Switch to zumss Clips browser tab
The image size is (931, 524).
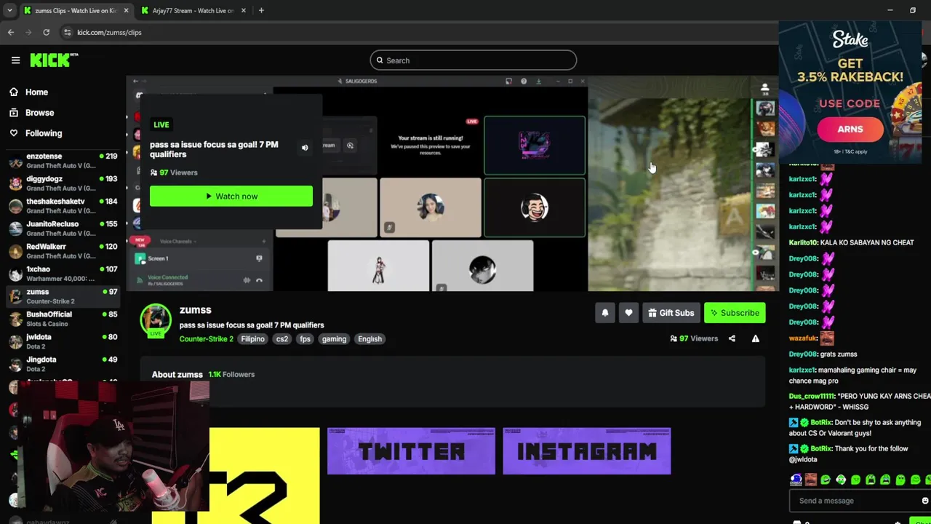[76, 10]
